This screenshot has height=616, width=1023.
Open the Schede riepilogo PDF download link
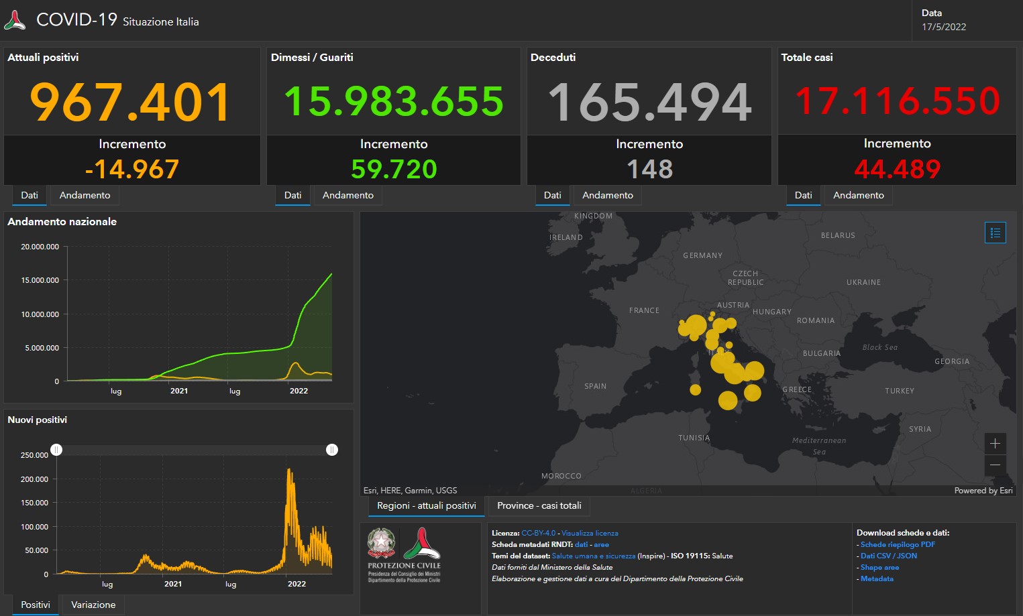[896, 544]
